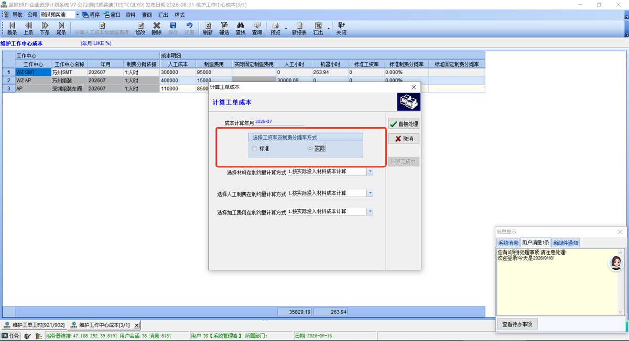Open the 公司 company combo box
629x341 pixels.
(x=60, y=15)
